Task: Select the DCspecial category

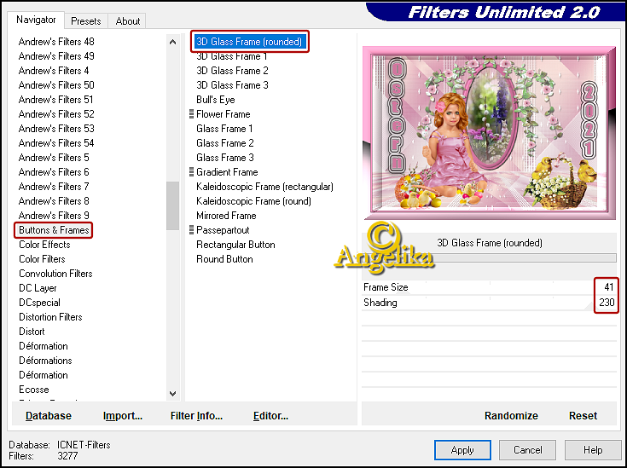Action: 39,303
